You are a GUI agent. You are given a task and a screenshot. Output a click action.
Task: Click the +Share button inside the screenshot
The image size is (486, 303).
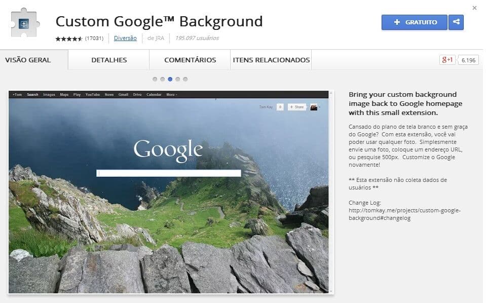pyautogui.click(x=297, y=107)
